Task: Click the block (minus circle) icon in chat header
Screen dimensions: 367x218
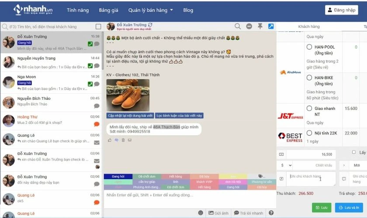Action: (x=249, y=26)
